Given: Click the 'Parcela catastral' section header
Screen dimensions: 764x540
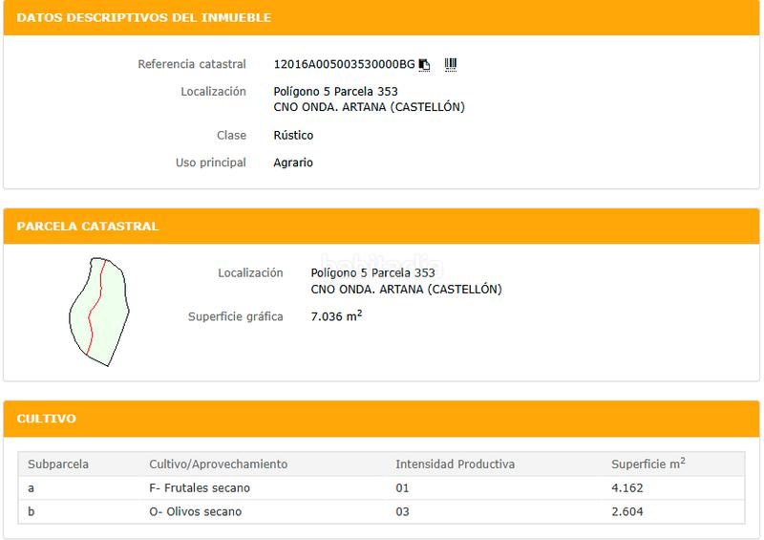Looking at the screenshot, I should [88, 227].
